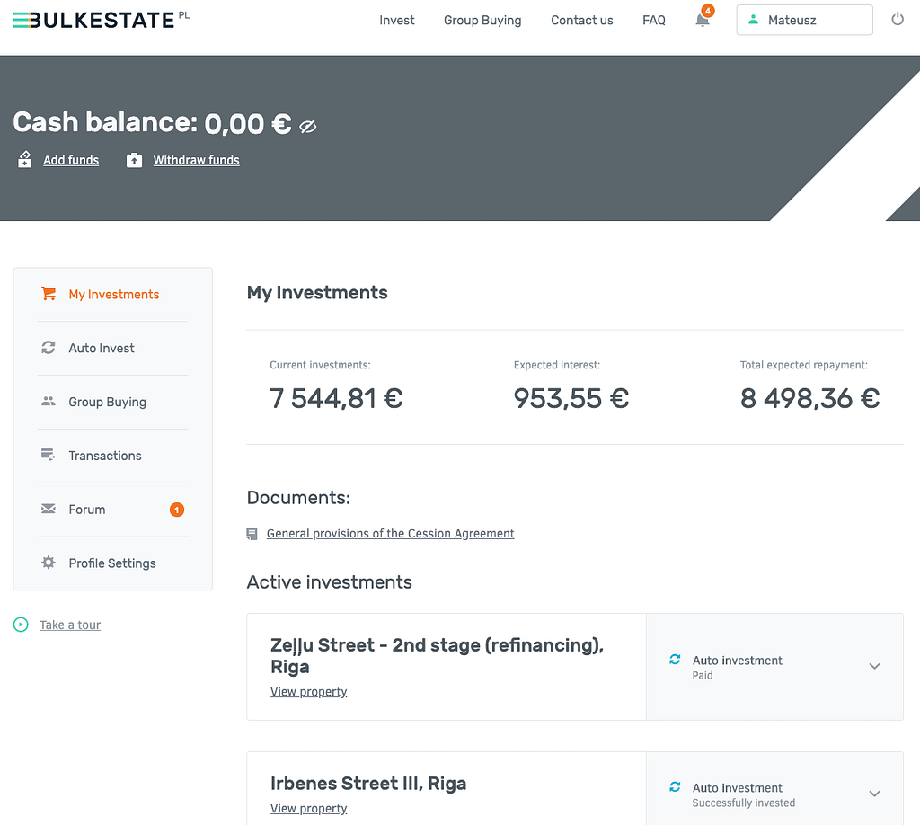Viewport: 920px width, 825px height.
Task: Select Auto Invest in the sidebar
Action: click(x=102, y=348)
